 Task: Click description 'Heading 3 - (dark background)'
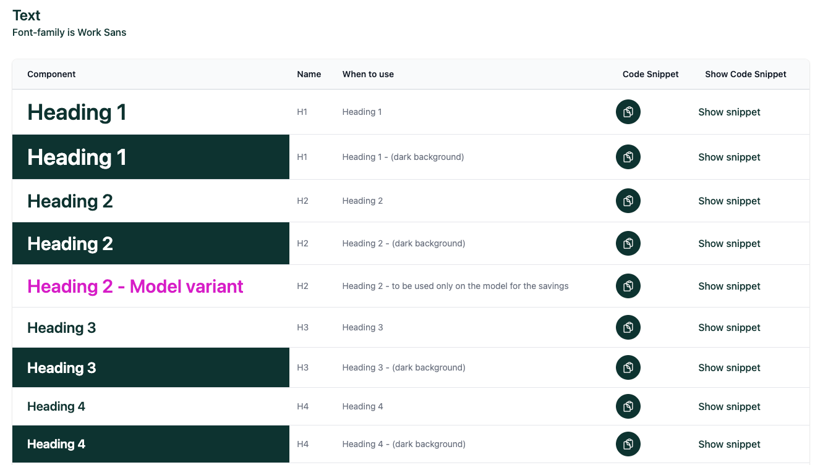coord(404,367)
